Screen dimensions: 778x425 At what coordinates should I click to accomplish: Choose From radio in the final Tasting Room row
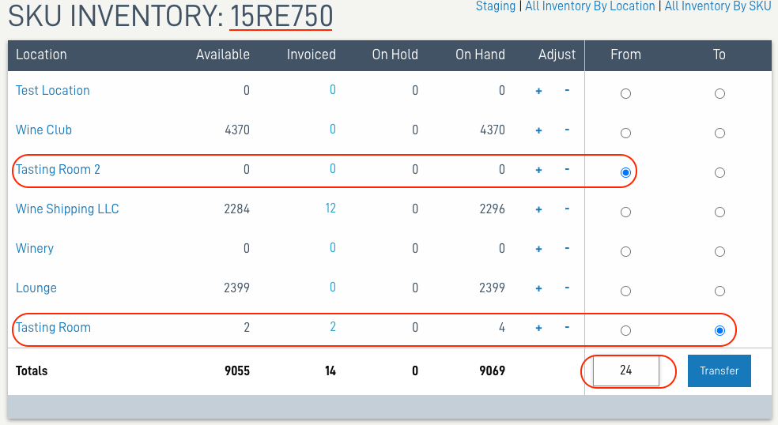(x=625, y=331)
